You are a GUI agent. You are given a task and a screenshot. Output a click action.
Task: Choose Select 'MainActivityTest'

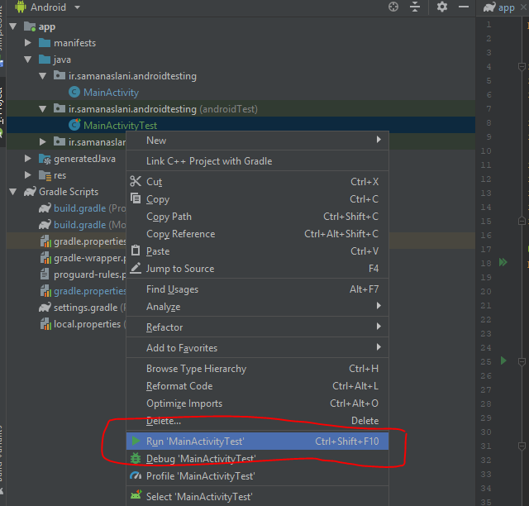[x=258, y=497]
